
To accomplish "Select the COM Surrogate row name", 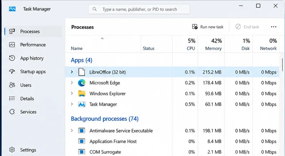I will coord(105,152).
